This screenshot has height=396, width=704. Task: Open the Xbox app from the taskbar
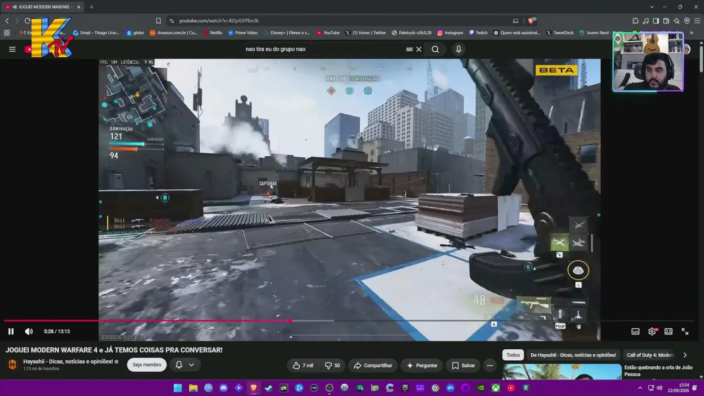(x=496, y=388)
